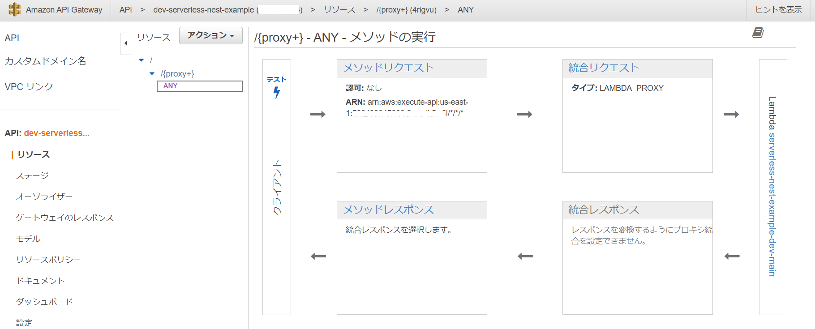Click the 認可: なし text
The height and width of the screenshot is (329, 815).
(x=364, y=88)
